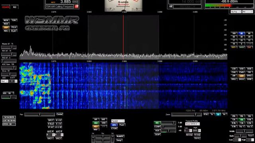Select the 40 meter band button
Screen dimensions: 255x143
(x=234, y=37)
